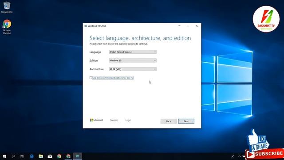Open Task View on the taskbar
Viewport: 284px width, 160px height.
pos(22,156)
